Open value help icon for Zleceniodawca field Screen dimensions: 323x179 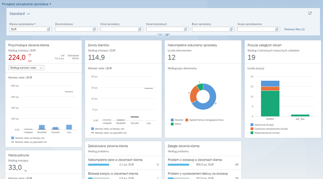(94, 30)
